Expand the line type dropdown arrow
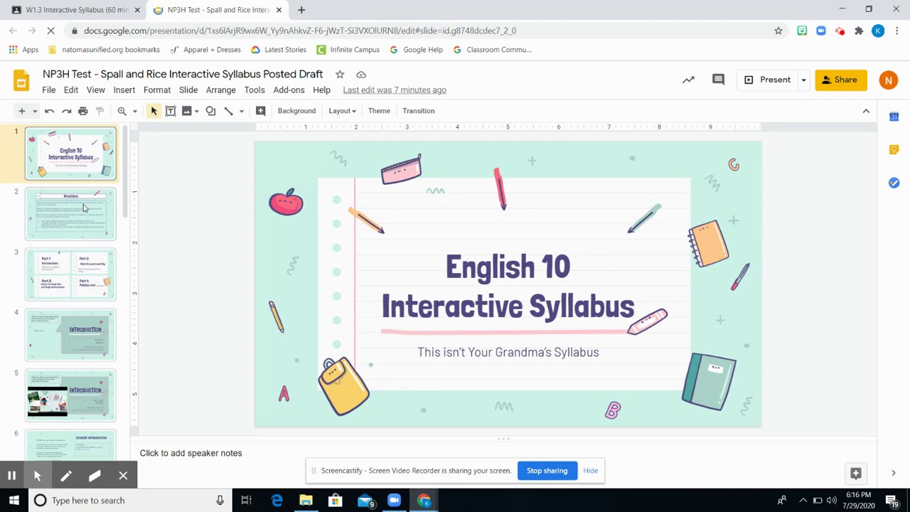This screenshot has width=910, height=512. [241, 111]
